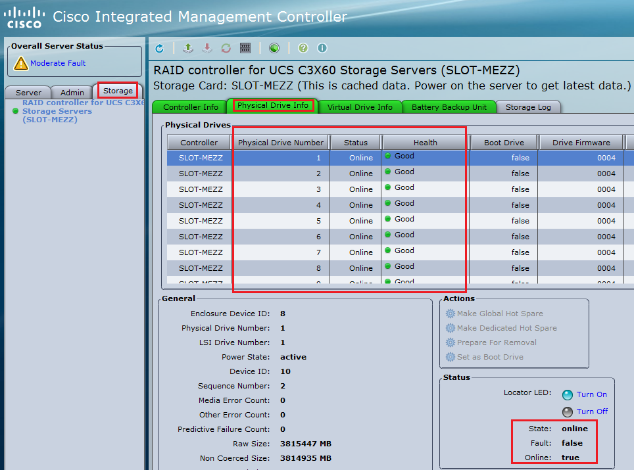The image size is (634, 470).
Task: Open the Storage Log tab
Action: [x=528, y=105]
